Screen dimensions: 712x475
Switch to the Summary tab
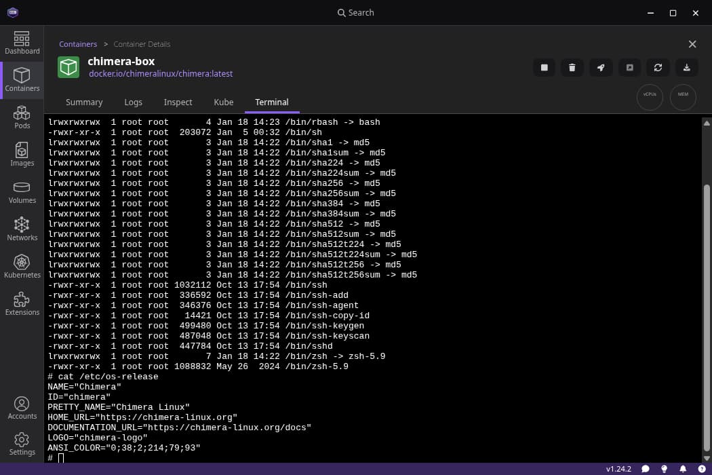(84, 102)
